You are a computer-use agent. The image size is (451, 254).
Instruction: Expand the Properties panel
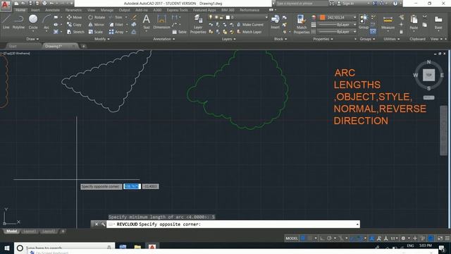[x=323, y=39]
